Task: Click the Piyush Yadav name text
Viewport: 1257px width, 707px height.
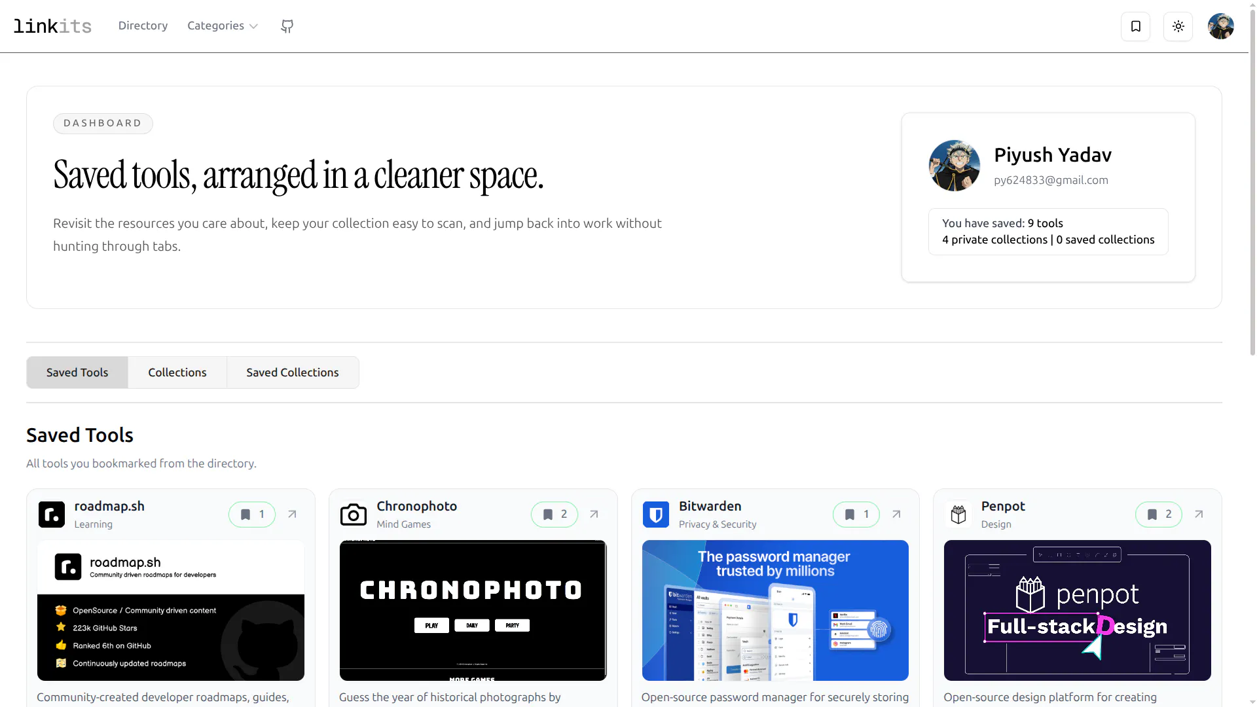Action: pos(1053,155)
